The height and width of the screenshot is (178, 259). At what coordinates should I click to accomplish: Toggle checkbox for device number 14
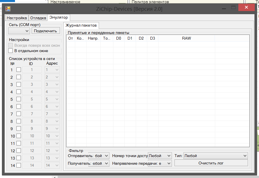pyautogui.click(x=19, y=165)
